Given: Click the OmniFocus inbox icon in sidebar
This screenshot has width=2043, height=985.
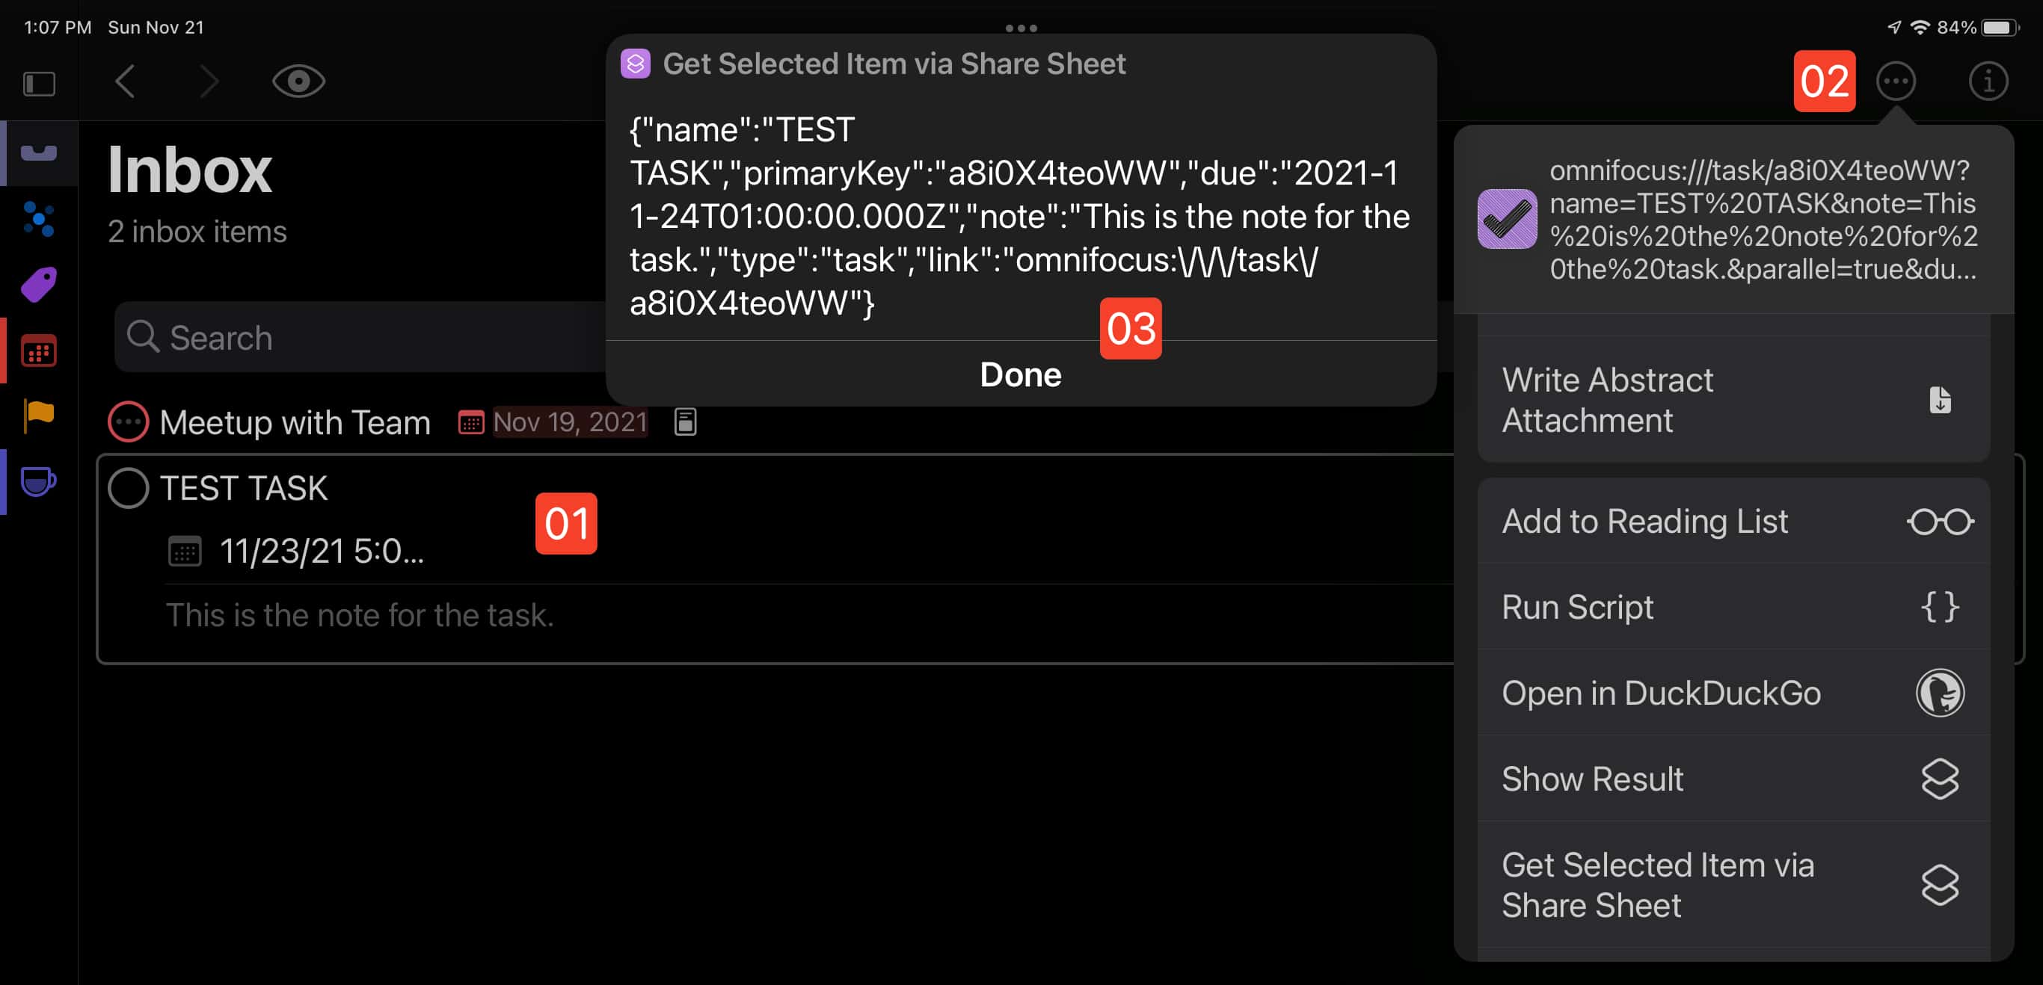Looking at the screenshot, I should pyautogui.click(x=37, y=147).
